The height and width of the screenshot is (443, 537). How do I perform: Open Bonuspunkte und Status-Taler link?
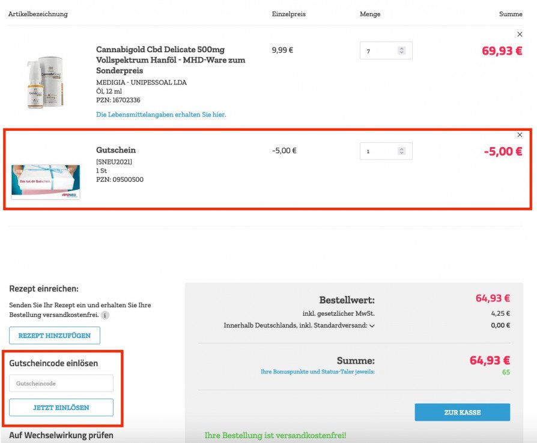click(x=318, y=372)
